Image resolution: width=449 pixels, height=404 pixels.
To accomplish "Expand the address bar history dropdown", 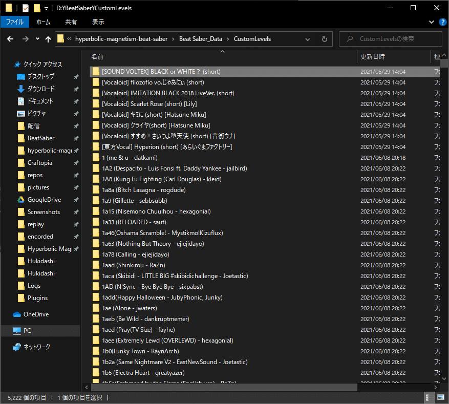I will click(308, 39).
